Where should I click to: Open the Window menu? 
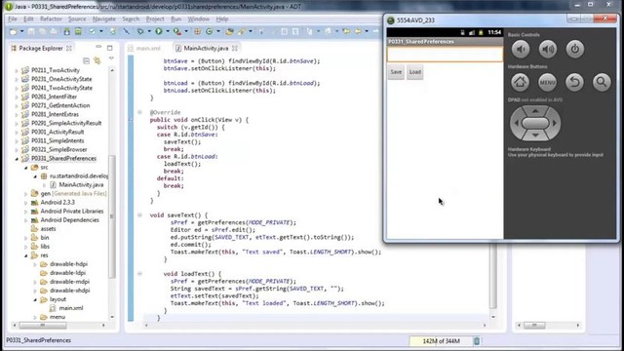[198, 19]
